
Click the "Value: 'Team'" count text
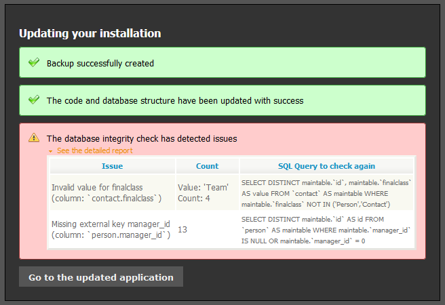point(203,186)
